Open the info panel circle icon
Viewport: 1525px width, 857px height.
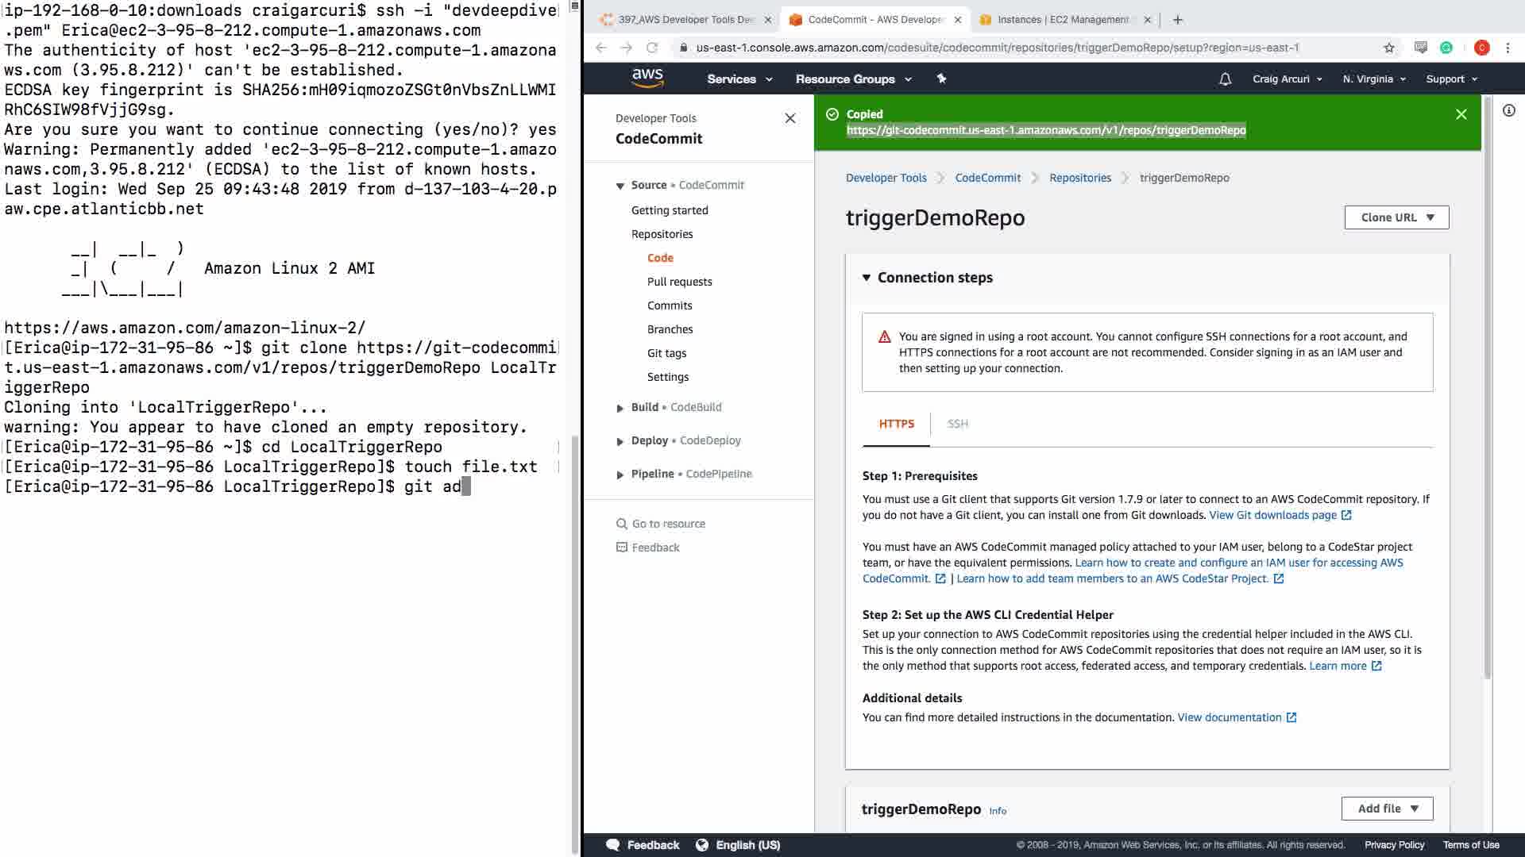point(1508,111)
